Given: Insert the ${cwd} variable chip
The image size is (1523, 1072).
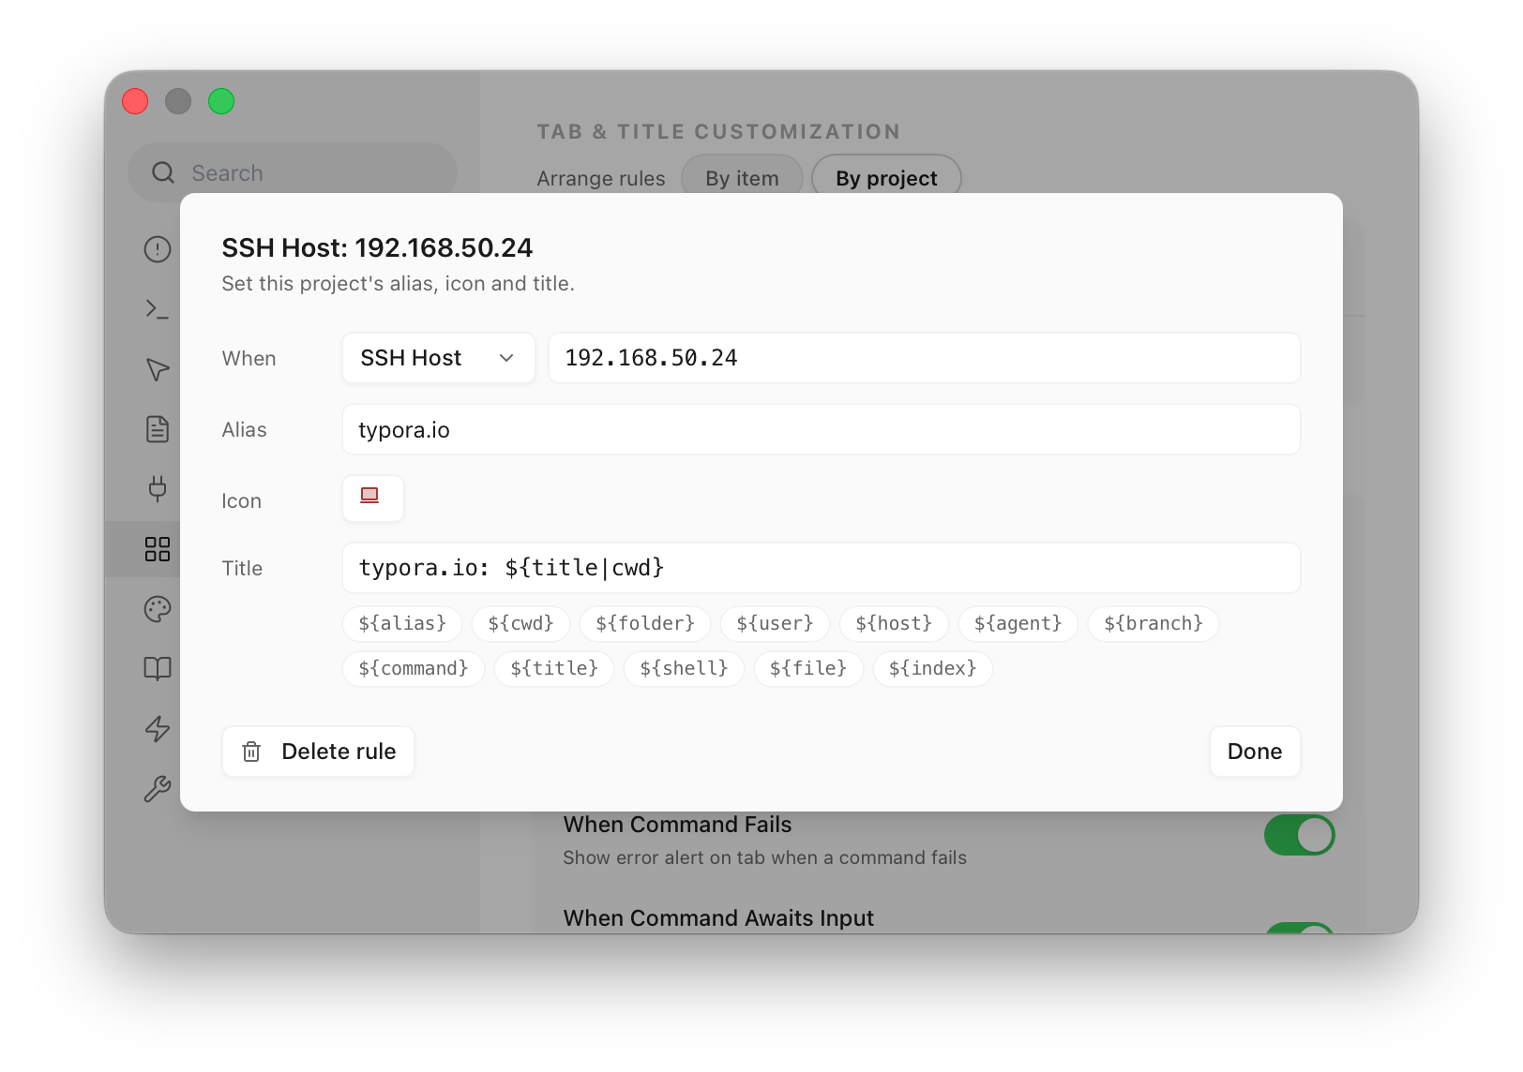Looking at the screenshot, I should pos(520,624).
